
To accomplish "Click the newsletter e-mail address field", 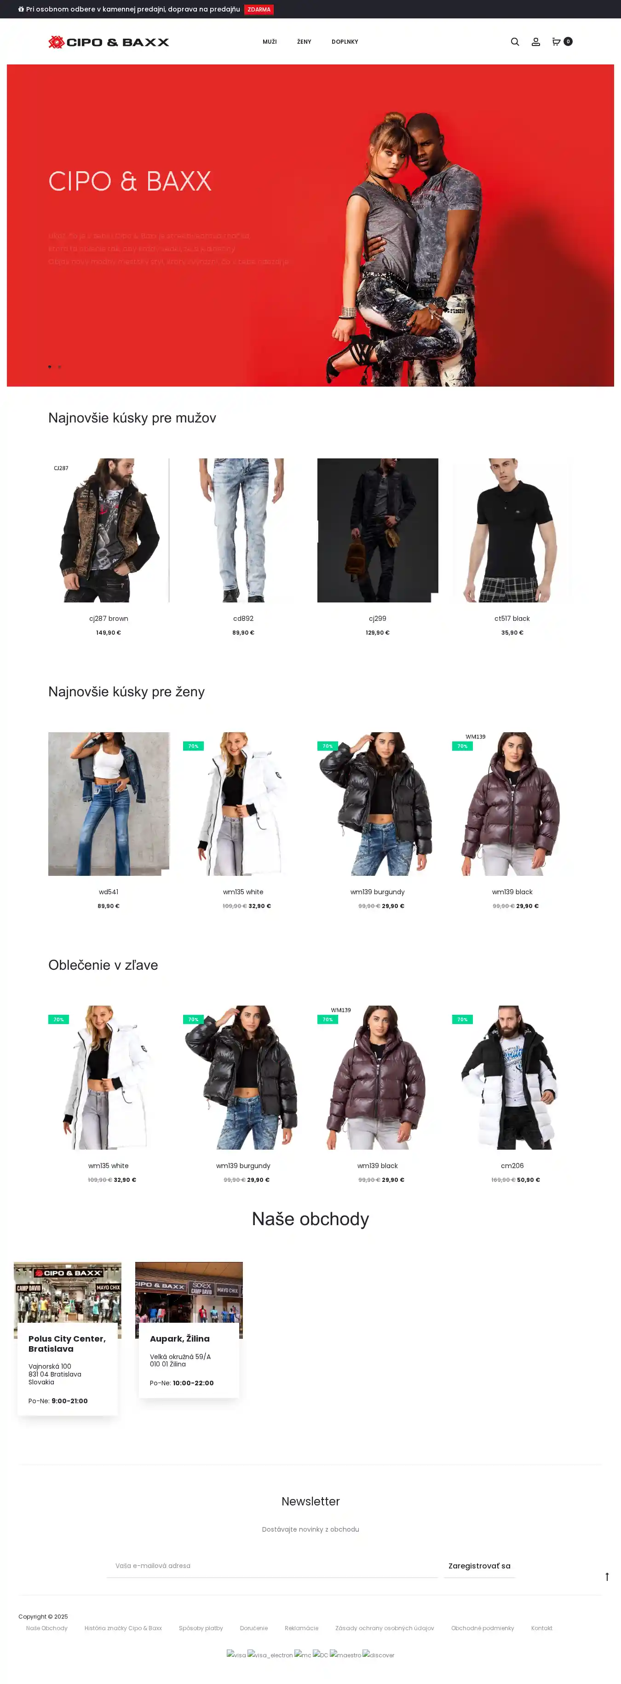I will [272, 1566].
